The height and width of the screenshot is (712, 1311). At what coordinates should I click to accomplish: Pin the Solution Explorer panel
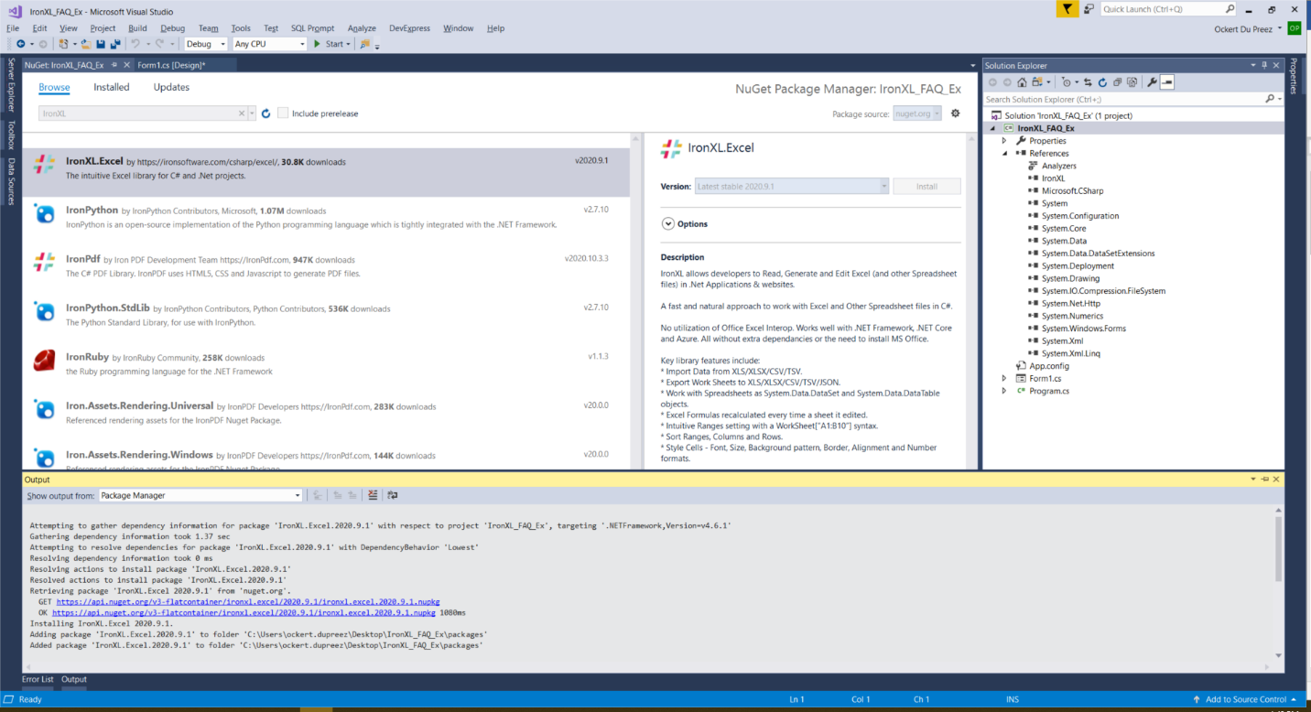point(1264,65)
